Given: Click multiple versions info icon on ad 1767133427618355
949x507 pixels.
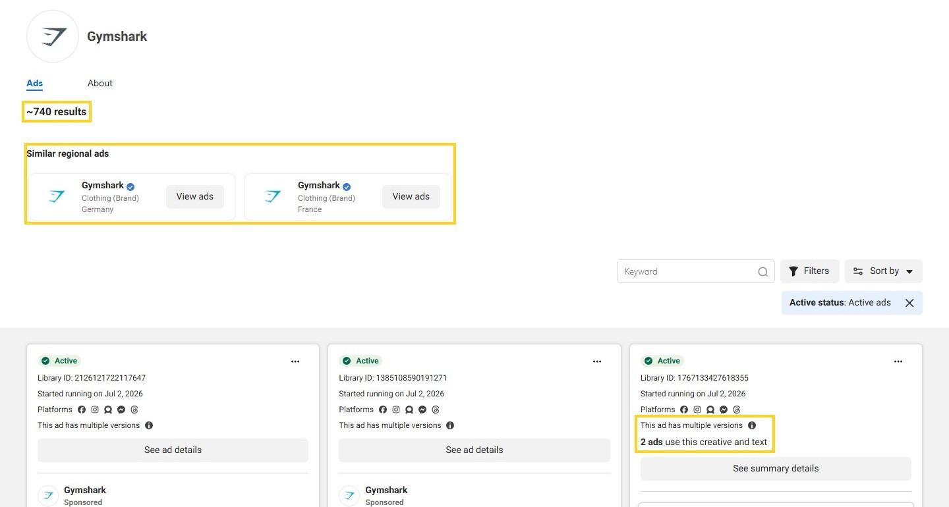Looking at the screenshot, I should coord(752,425).
